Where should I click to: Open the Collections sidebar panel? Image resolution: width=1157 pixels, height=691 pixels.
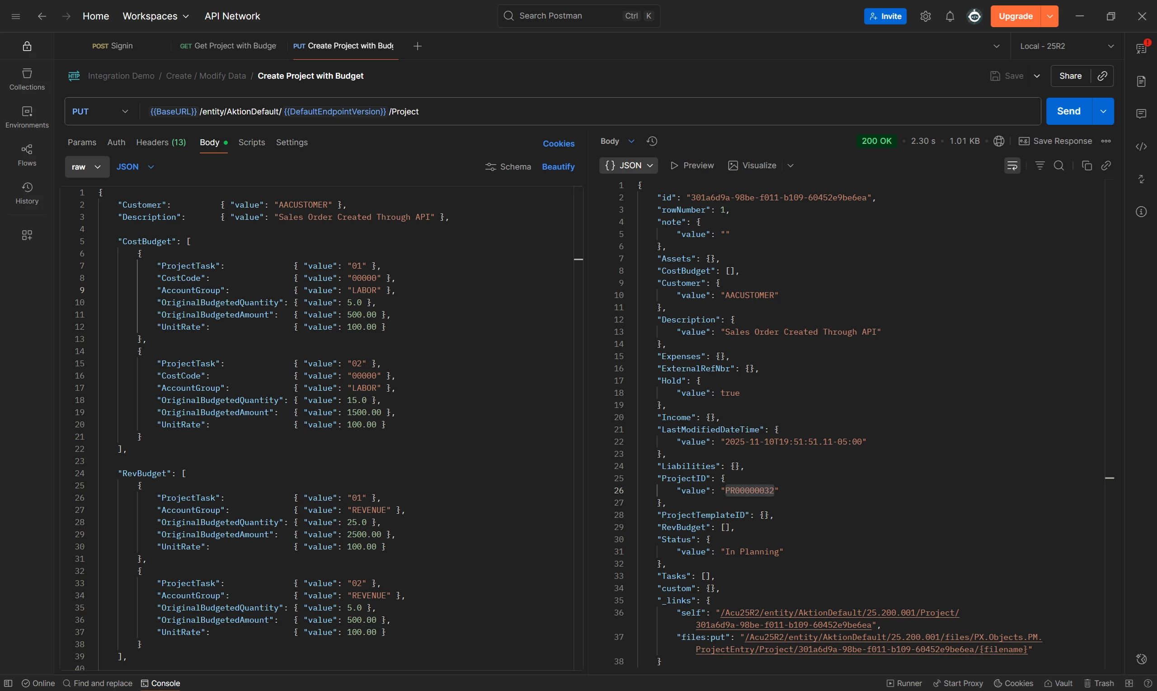click(27, 79)
